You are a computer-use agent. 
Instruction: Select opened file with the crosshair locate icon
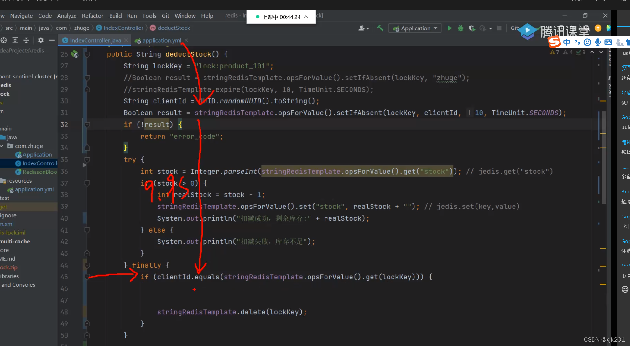point(4,40)
